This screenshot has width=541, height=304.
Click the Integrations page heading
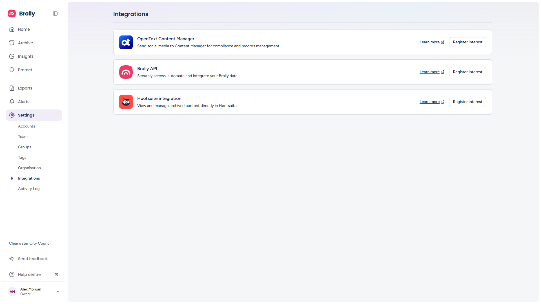(131, 14)
